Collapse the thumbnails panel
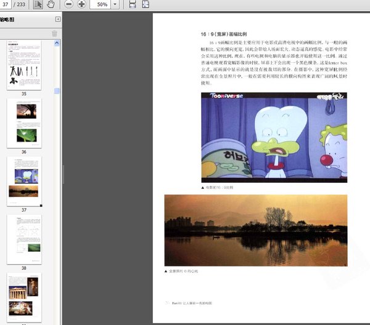Image resolution: width=370 pixels, height=325 pixels. click(58, 19)
